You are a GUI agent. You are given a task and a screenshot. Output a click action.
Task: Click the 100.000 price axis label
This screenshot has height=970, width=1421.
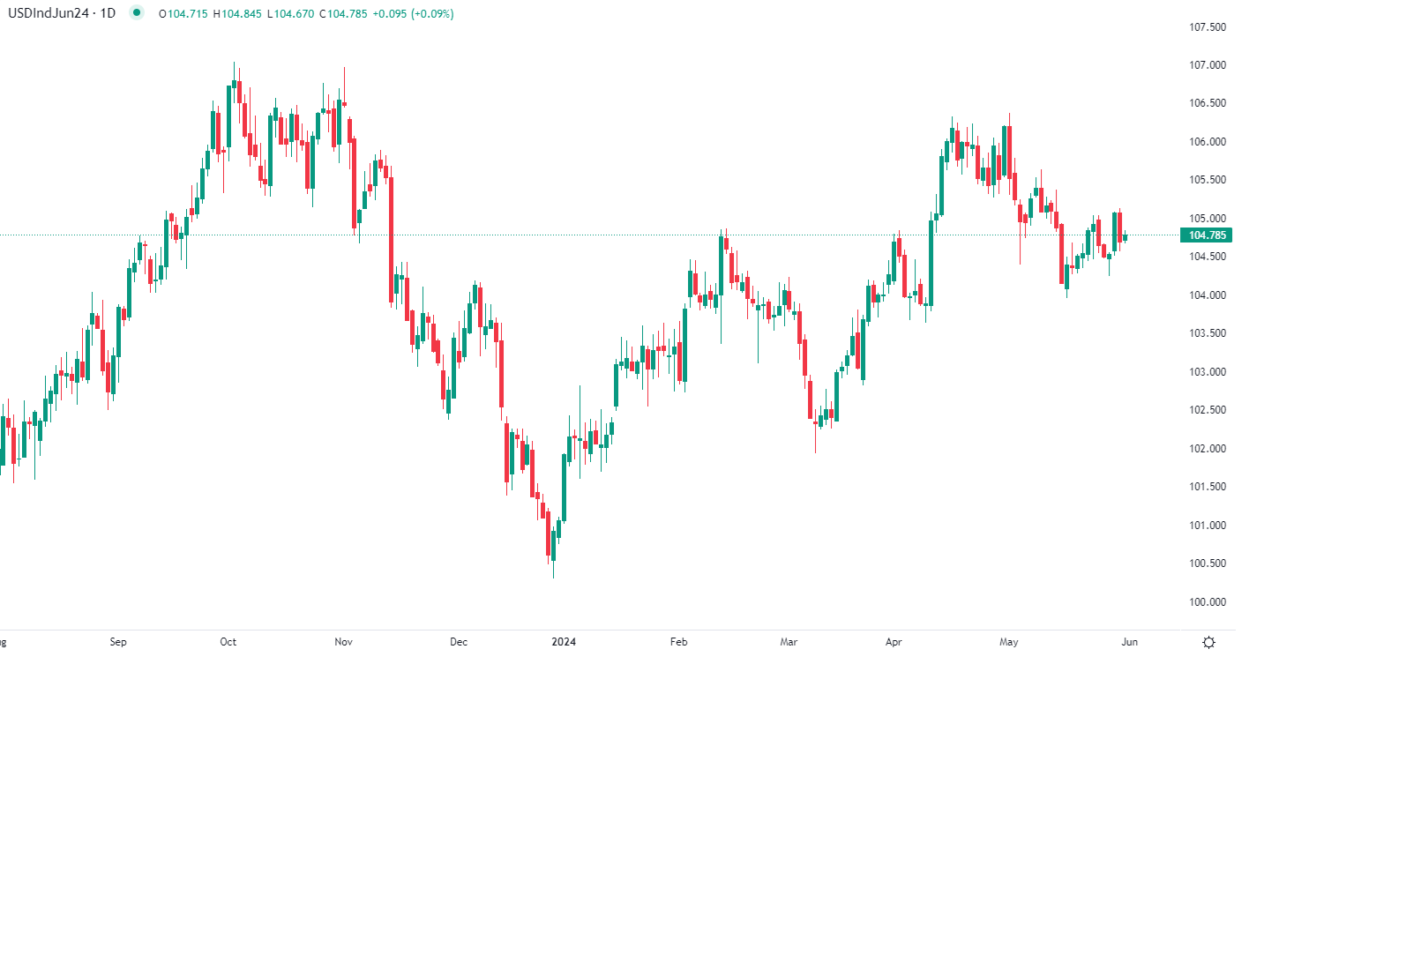[x=1207, y=602]
